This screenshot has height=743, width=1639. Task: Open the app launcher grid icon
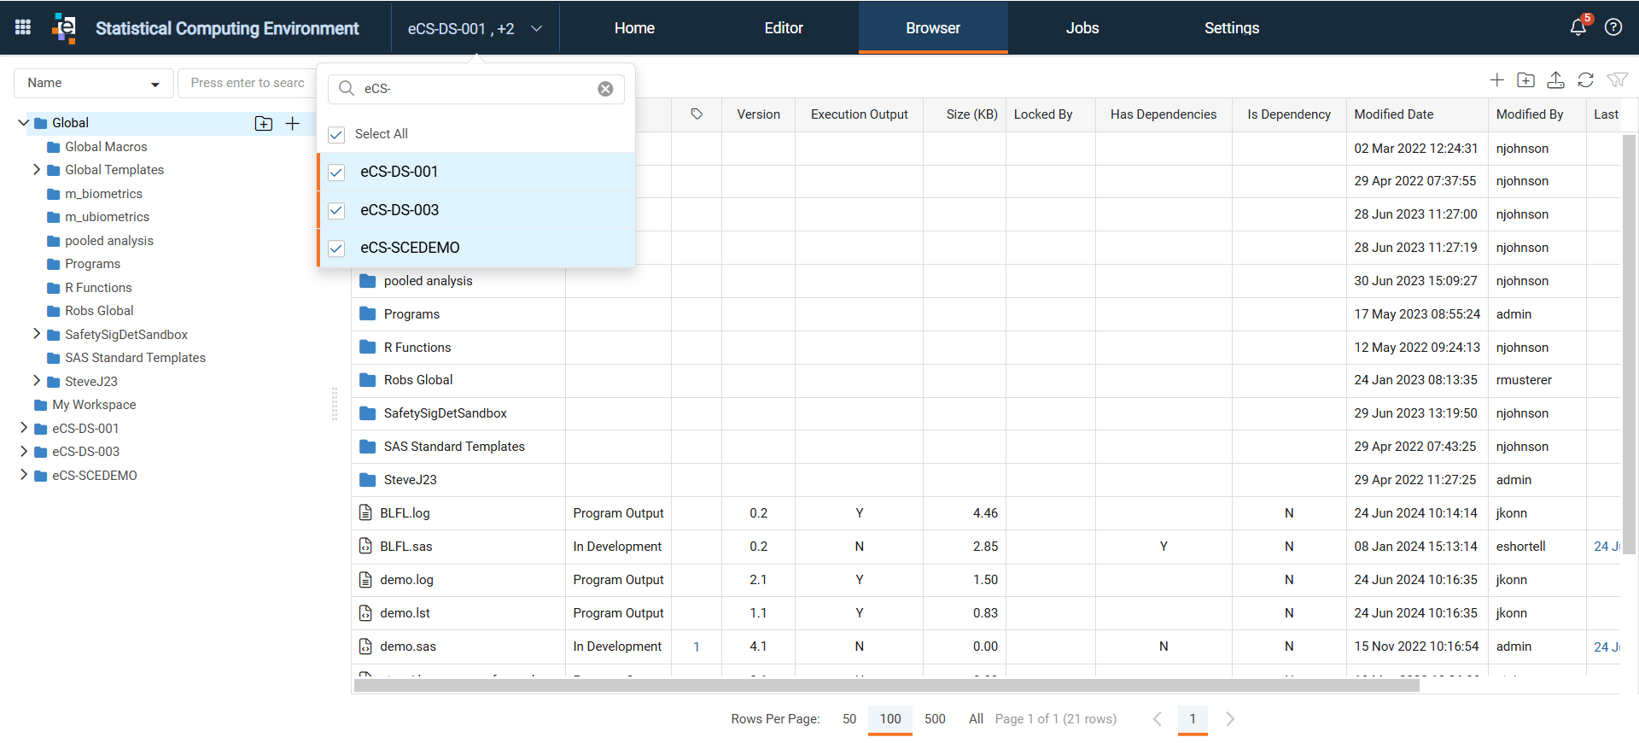pos(23,27)
